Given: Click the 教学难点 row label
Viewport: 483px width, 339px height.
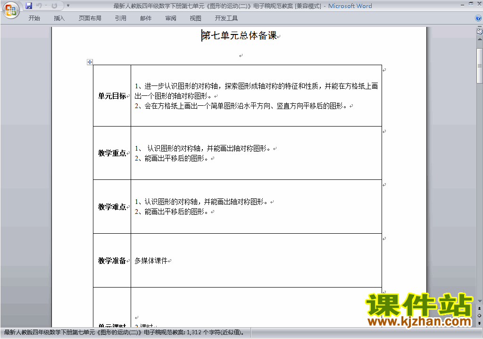Looking at the screenshot, I should click(112, 207).
